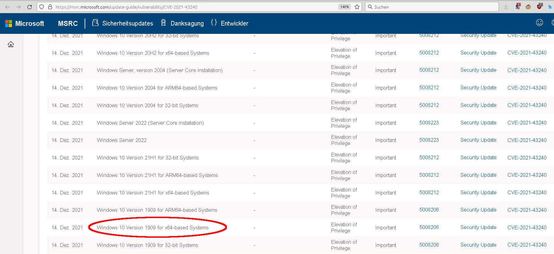Screen dimensions: 554x254
Task: Open CVE-2021-43240 link in 2004 32-bit row
Action: click(x=527, y=105)
